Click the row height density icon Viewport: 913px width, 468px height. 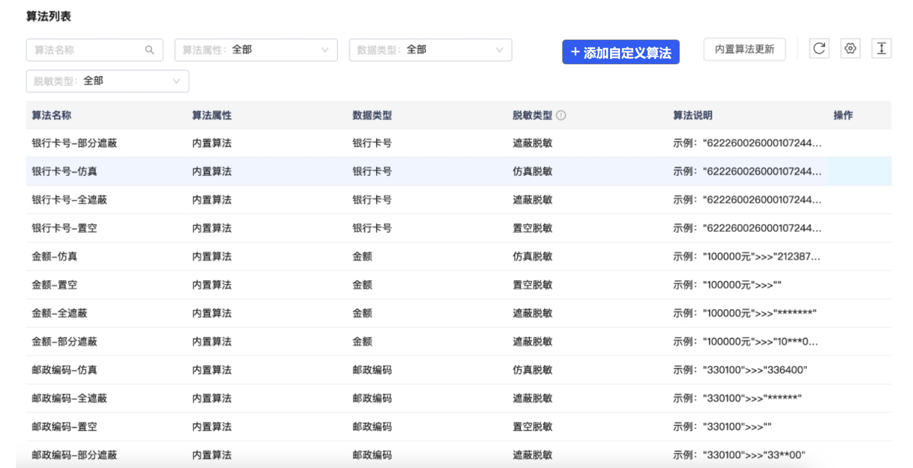pos(882,48)
